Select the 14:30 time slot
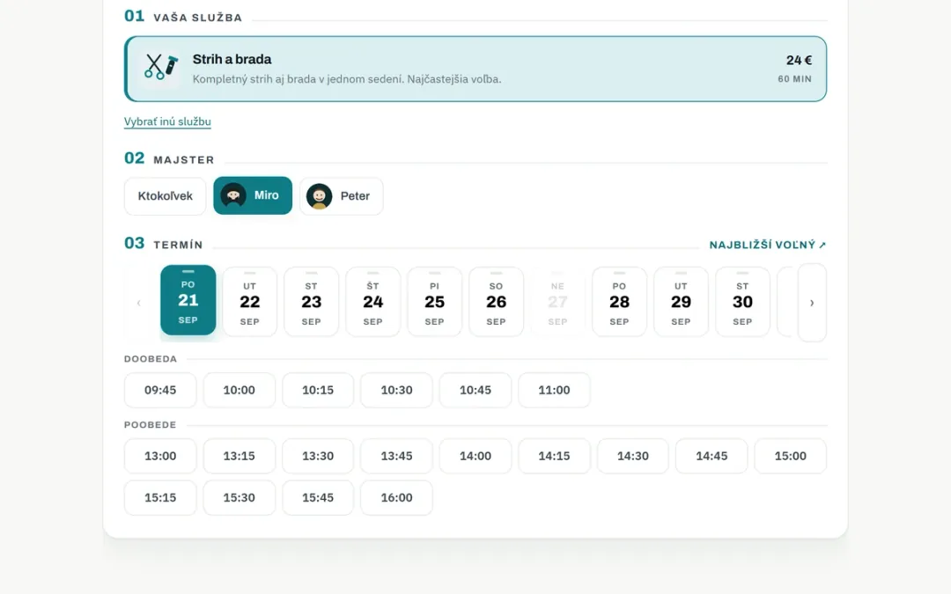951x594 pixels. [632, 456]
